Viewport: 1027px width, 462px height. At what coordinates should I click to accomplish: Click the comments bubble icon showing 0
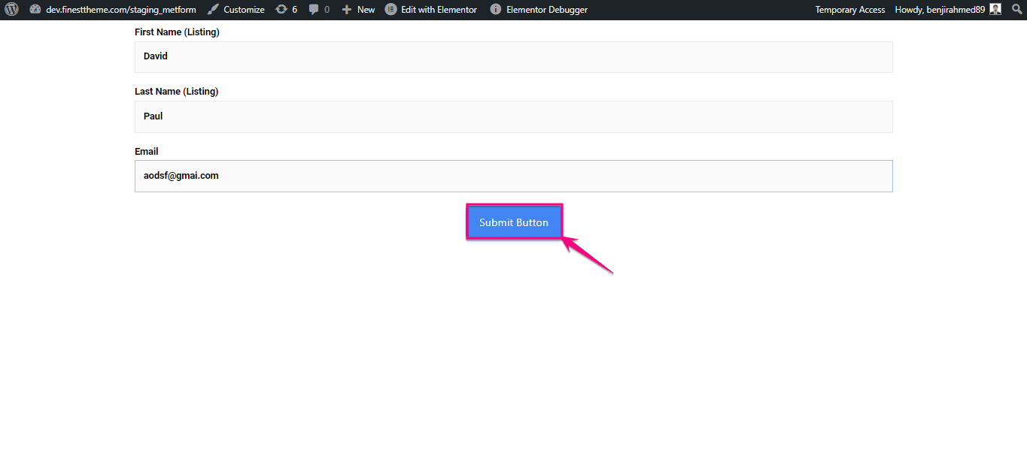(x=314, y=9)
